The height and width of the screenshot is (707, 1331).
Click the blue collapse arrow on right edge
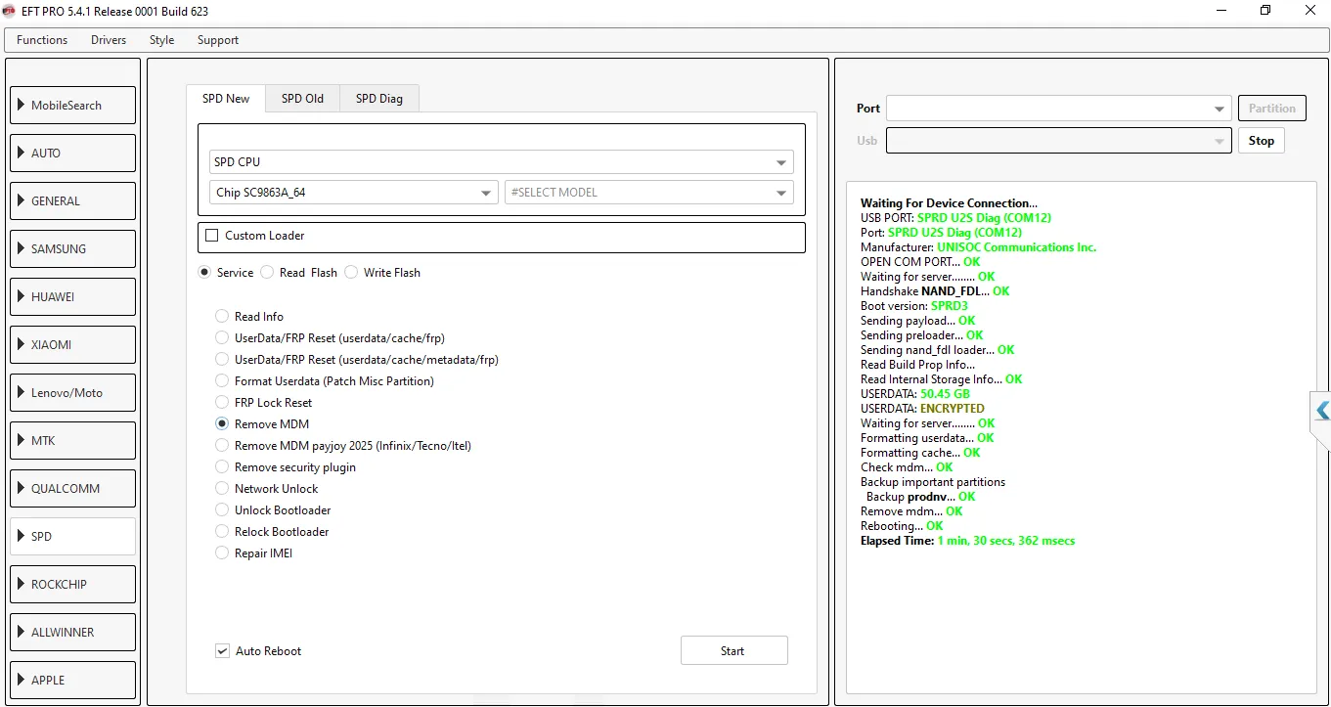pyautogui.click(x=1322, y=411)
